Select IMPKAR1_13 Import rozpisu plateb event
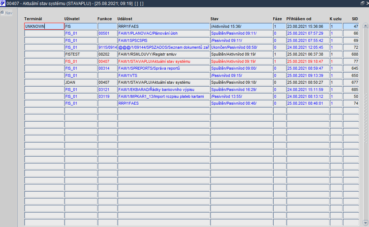The width and height of the screenshot is (369, 227). (x=164, y=96)
